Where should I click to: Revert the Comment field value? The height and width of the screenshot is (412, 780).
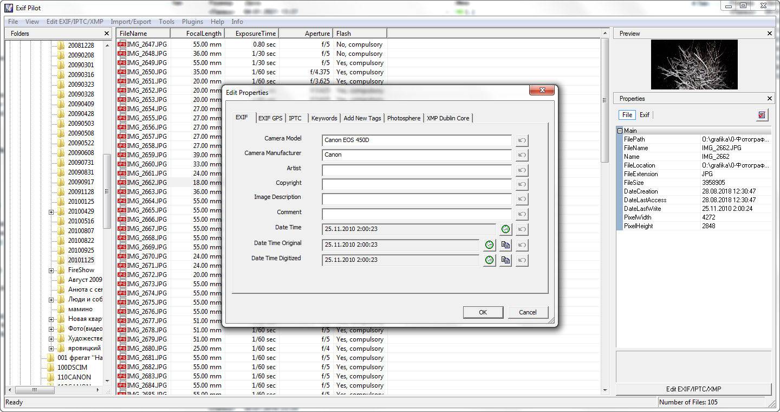point(522,215)
